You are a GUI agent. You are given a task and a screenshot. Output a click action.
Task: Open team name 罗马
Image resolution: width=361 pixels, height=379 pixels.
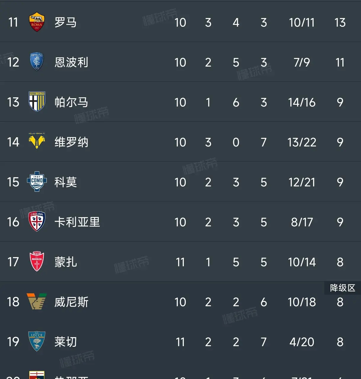(x=66, y=22)
